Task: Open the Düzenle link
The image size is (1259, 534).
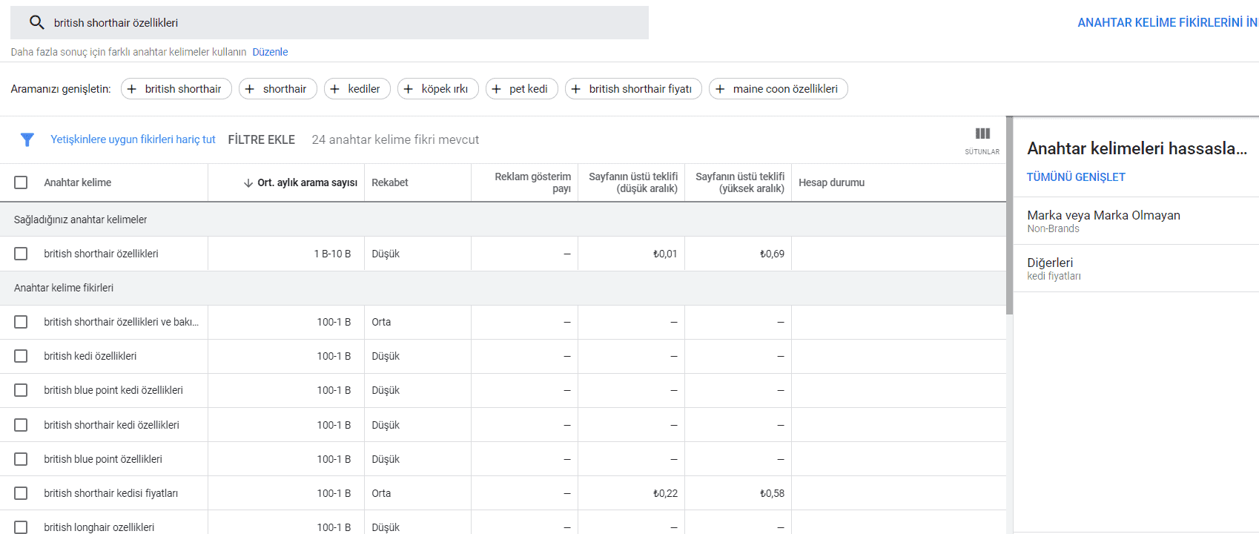Action: click(x=270, y=52)
